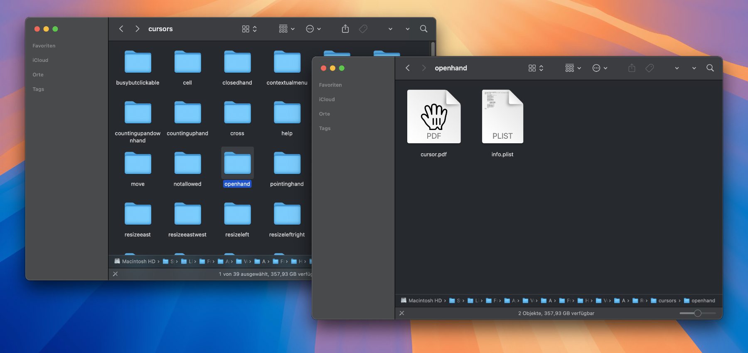The image size is (748, 353).
Task: Click cursors in the openhand path bar
Action: (x=667, y=301)
